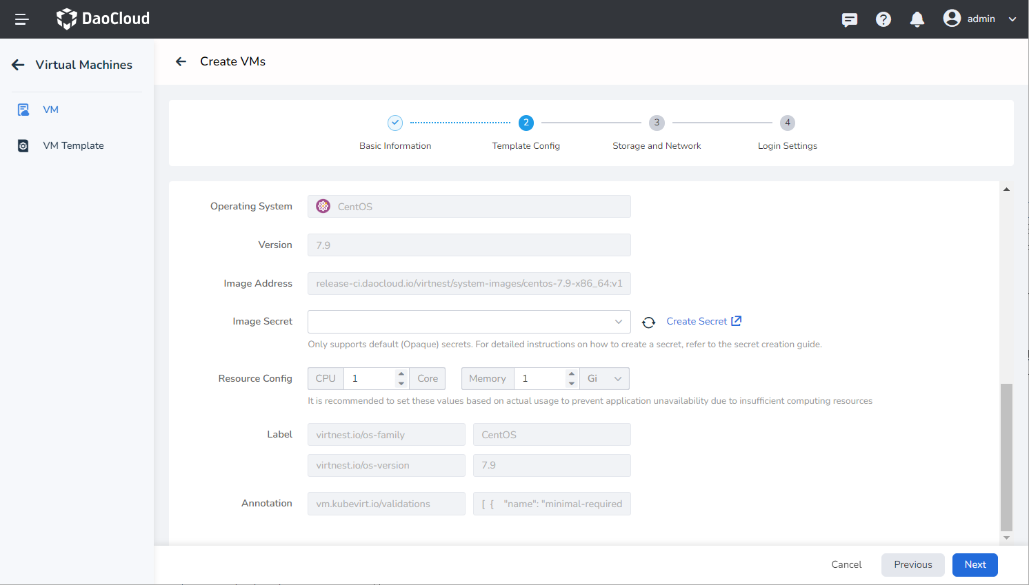1029x585 pixels.
Task: Open the help question mark icon
Action: coord(883,19)
